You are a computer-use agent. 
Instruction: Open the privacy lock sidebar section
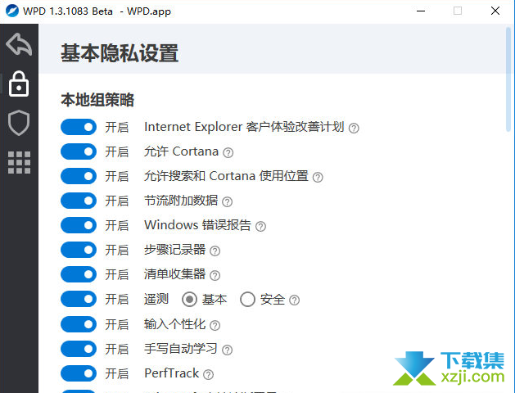19,84
